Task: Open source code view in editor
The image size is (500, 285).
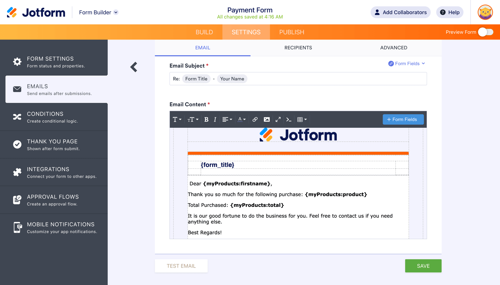Action: (x=289, y=119)
